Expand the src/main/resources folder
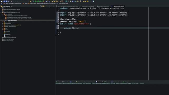This screenshot has width=169, height=95. pos(3,22)
